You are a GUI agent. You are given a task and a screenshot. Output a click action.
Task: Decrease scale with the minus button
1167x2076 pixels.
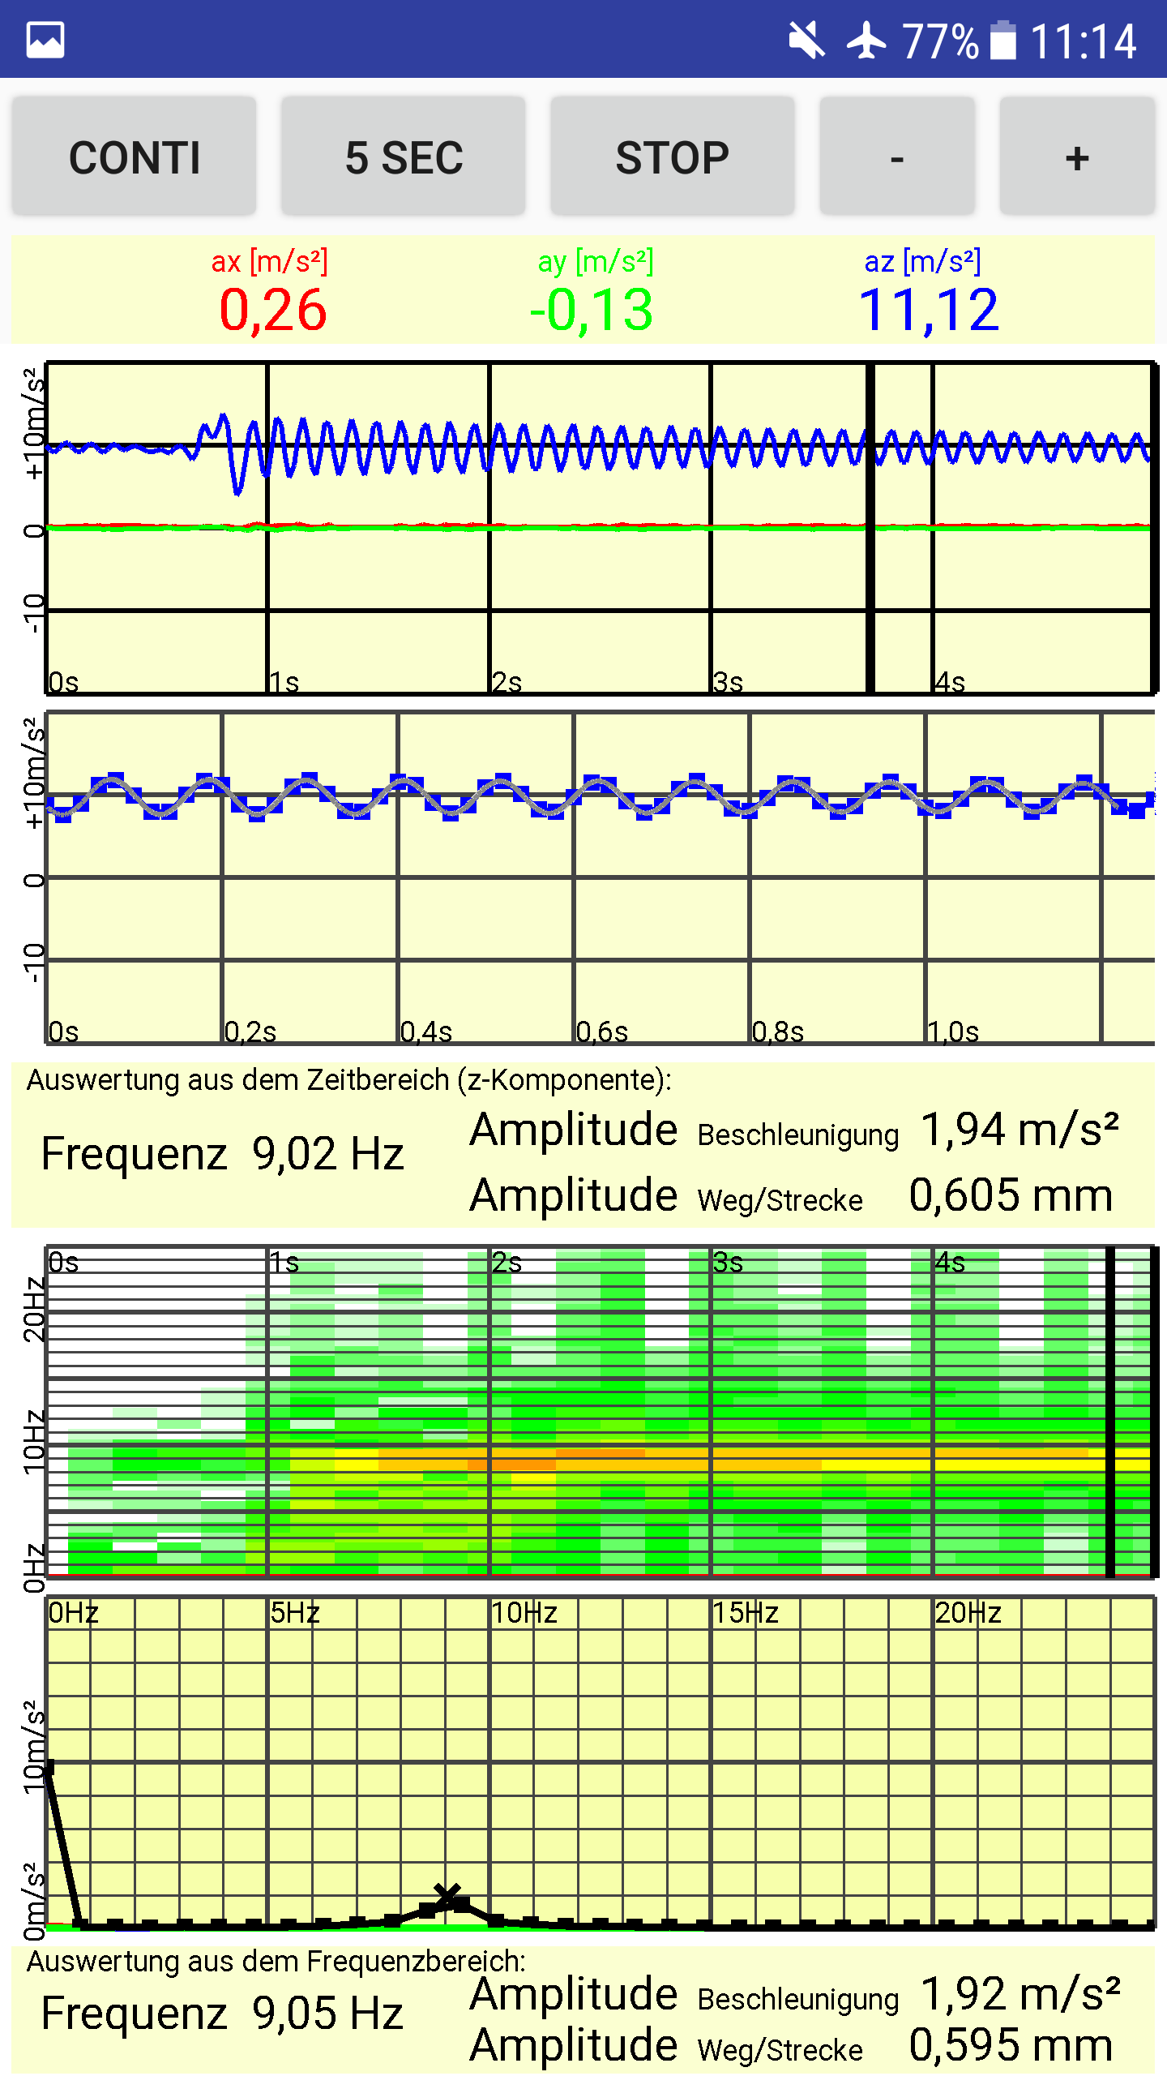coord(897,157)
